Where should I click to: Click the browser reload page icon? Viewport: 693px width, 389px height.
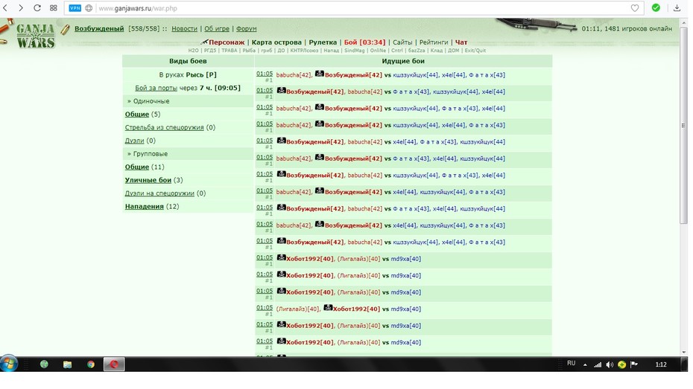[37, 8]
